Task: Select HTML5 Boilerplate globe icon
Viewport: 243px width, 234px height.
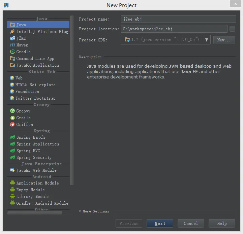Action: point(12,85)
